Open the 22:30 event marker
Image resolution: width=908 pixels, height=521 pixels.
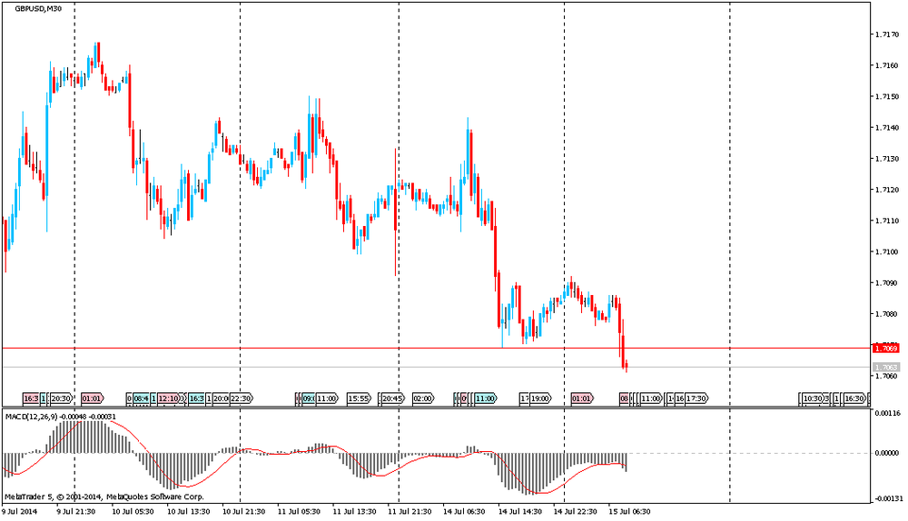point(242,398)
